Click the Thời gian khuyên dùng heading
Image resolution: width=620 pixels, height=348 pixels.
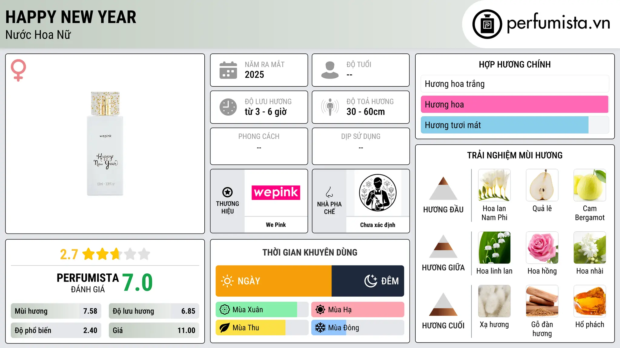tap(310, 252)
